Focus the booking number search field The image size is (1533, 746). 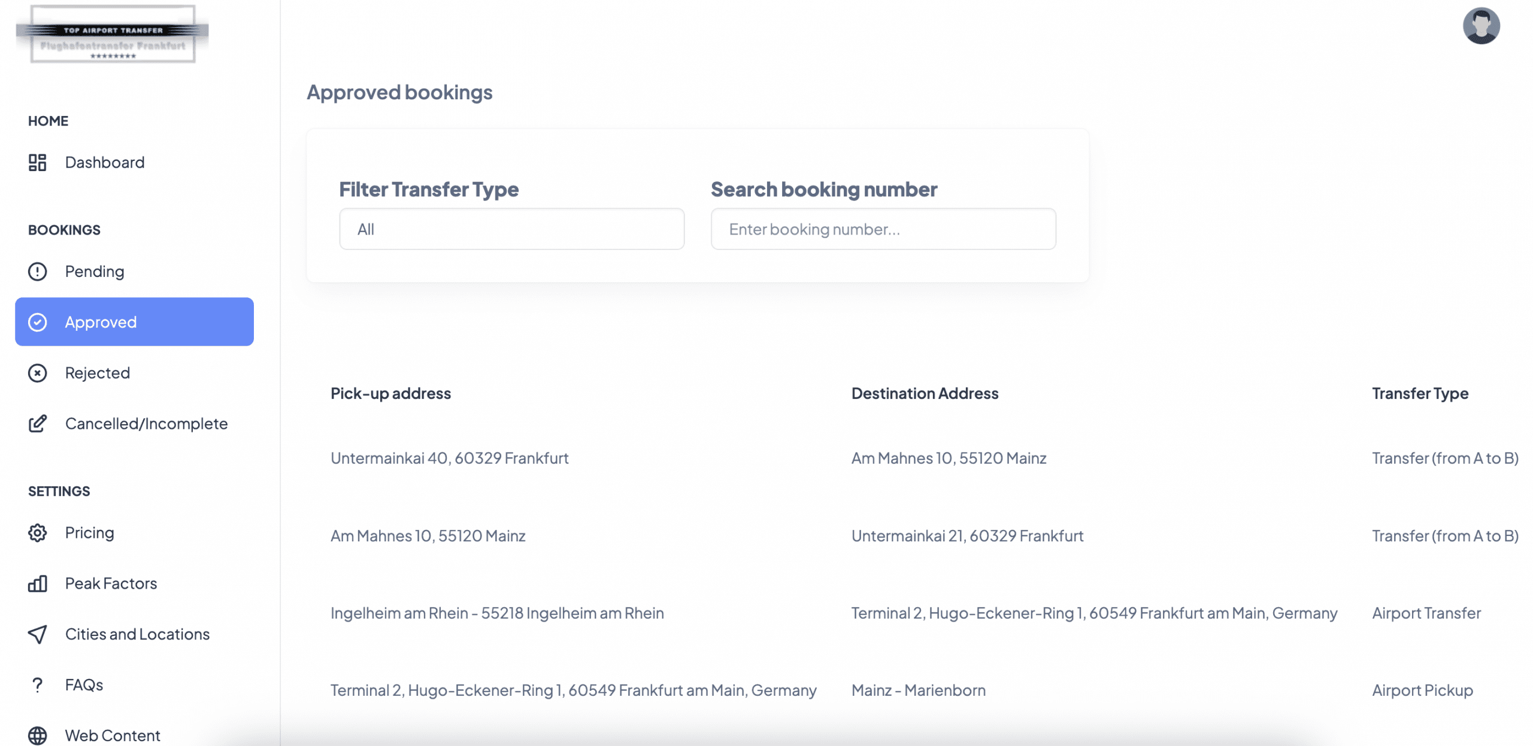click(883, 229)
